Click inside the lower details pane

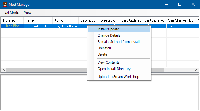pyautogui.click(x=100, y=93)
